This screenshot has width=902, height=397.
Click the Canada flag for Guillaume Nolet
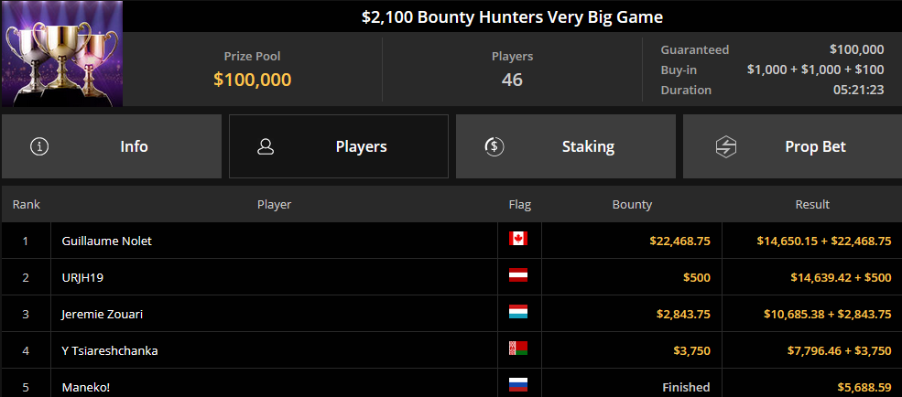(x=517, y=239)
